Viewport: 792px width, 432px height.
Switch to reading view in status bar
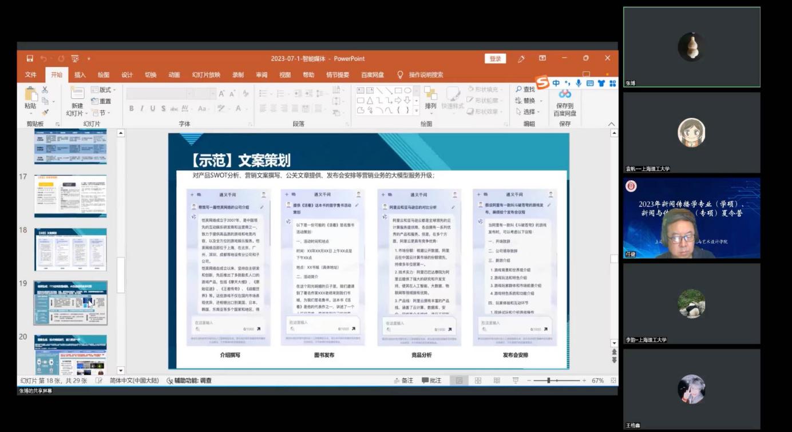click(x=497, y=381)
